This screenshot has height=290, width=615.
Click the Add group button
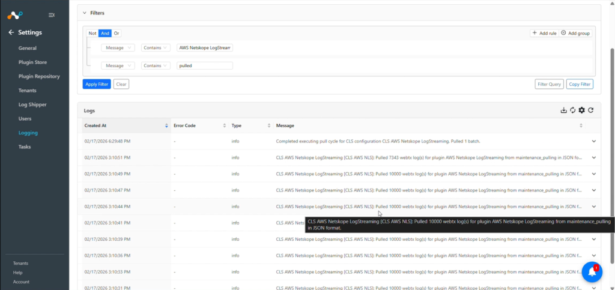click(x=575, y=33)
